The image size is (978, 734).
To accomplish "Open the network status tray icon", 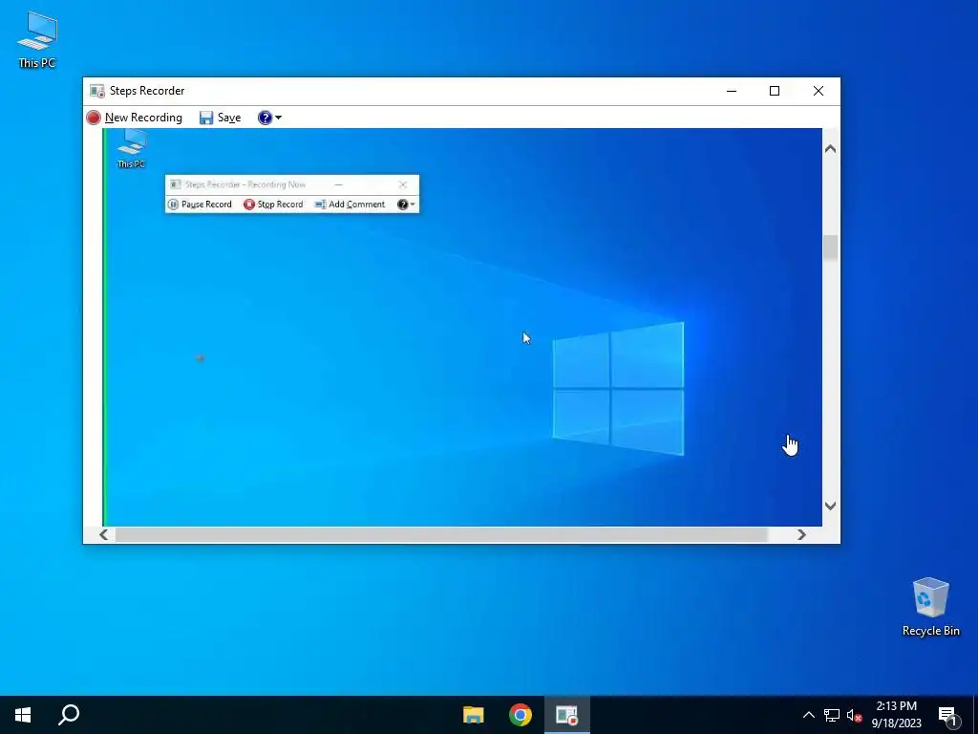I will [x=832, y=715].
